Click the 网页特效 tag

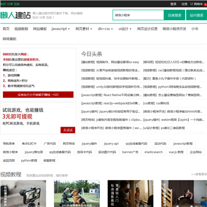(x=69, y=144)
